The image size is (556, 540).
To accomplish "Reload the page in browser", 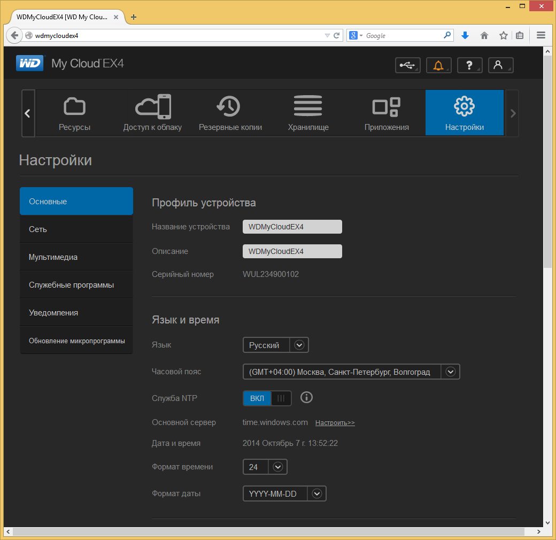I will coord(337,35).
